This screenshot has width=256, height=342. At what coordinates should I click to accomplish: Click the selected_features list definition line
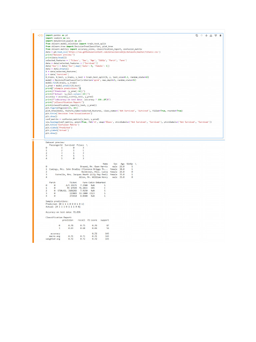click(x=86, y=60)
